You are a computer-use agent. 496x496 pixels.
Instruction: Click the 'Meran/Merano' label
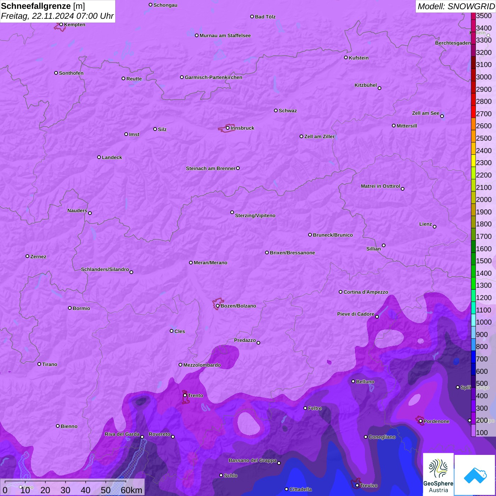pos(210,263)
